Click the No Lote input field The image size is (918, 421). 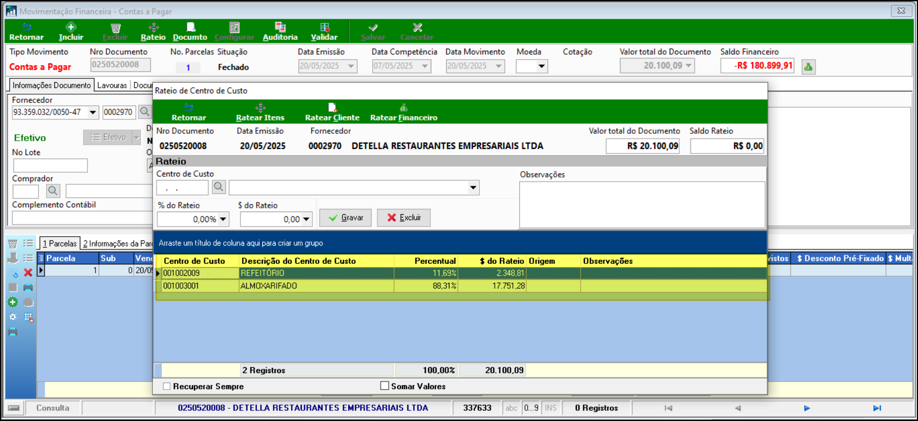(x=50, y=166)
